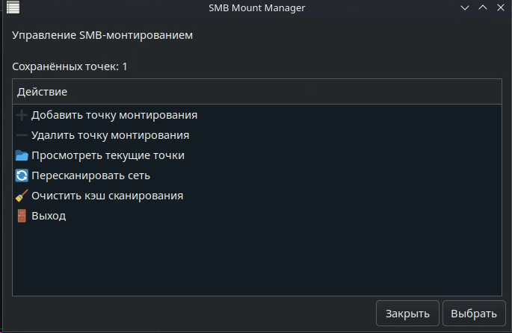Click the blue refresh rescan icon

pos(22,175)
